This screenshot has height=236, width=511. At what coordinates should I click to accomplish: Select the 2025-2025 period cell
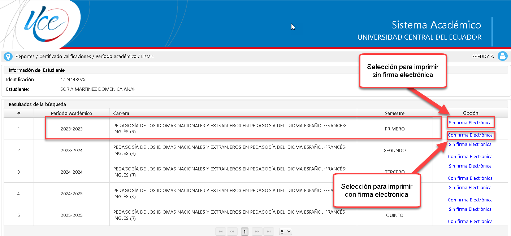[x=72, y=215]
